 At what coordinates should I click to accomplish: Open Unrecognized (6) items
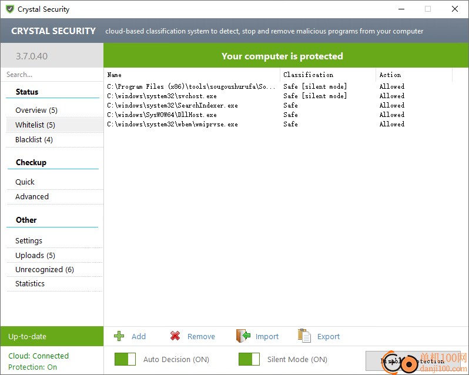(x=45, y=269)
